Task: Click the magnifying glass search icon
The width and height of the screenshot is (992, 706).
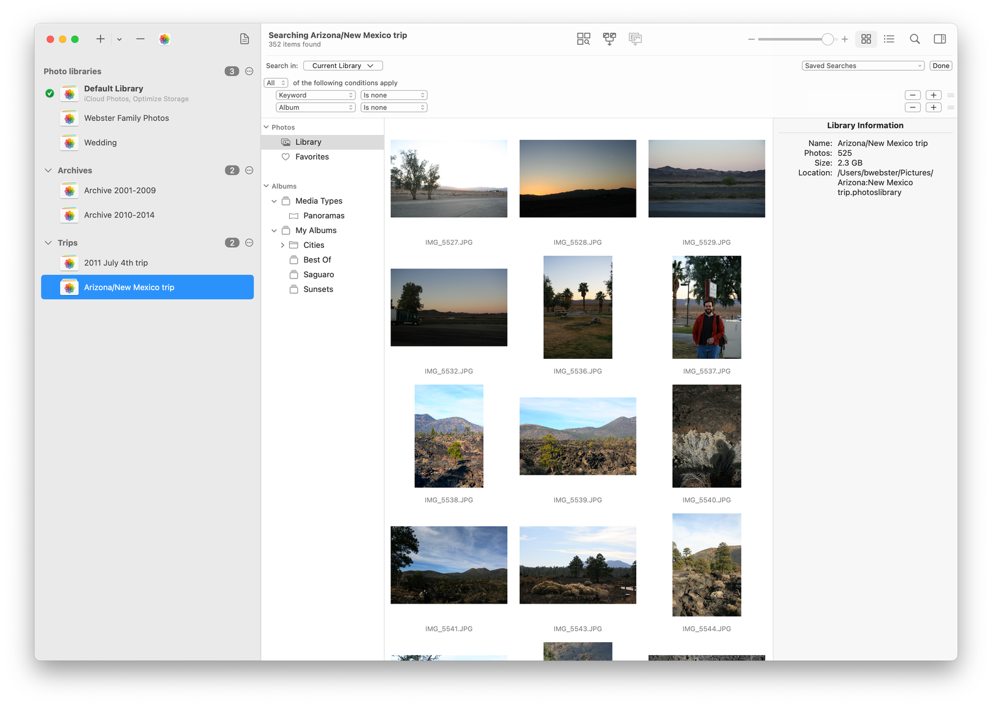Action: 915,39
